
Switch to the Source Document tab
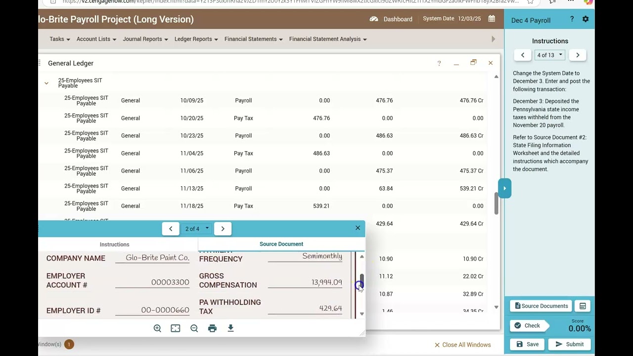281,244
